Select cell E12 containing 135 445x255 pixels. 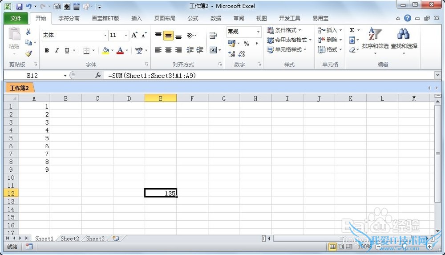[161, 194]
